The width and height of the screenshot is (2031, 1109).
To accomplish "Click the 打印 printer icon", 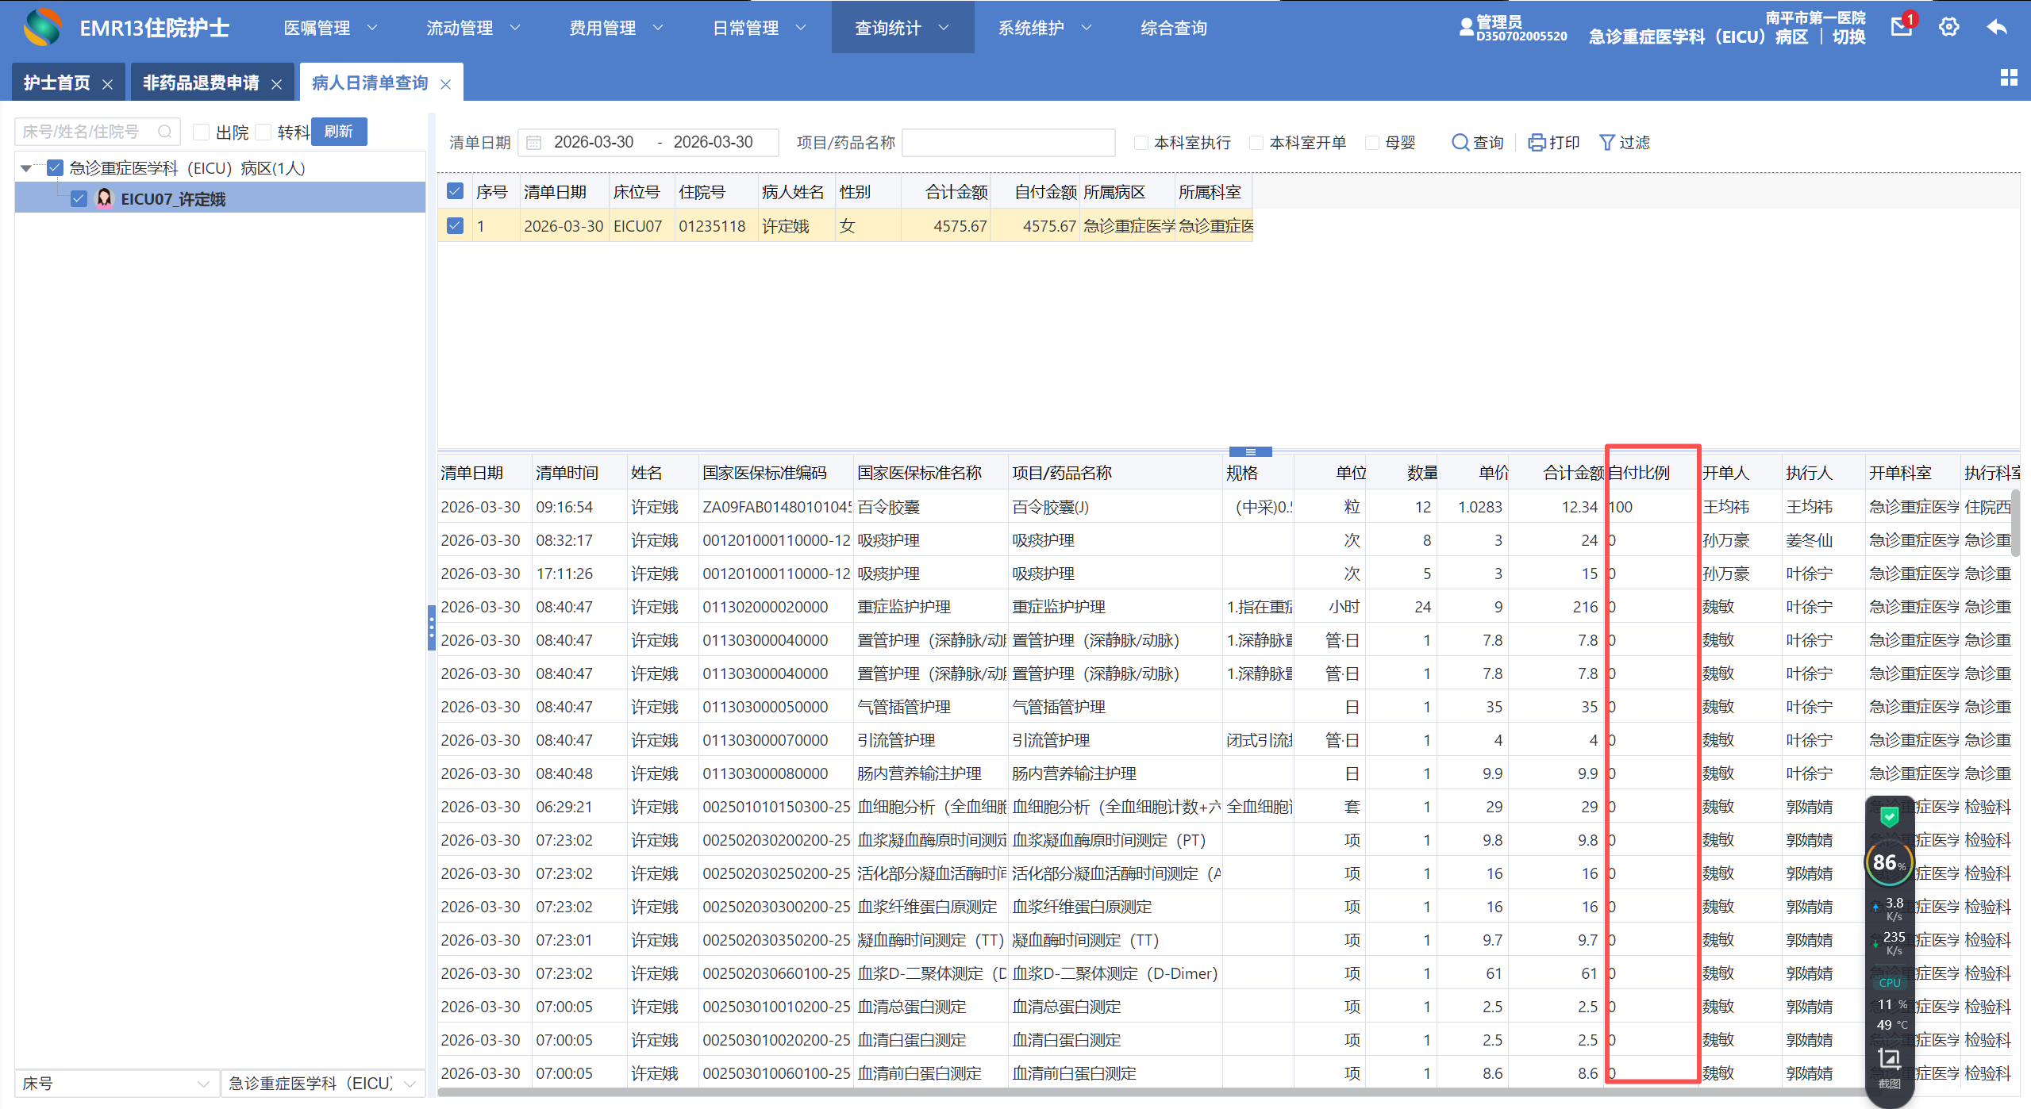I will click(x=1537, y=143).
